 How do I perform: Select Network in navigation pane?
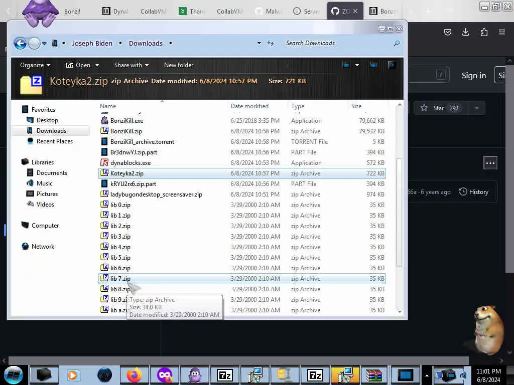(43, 246)
